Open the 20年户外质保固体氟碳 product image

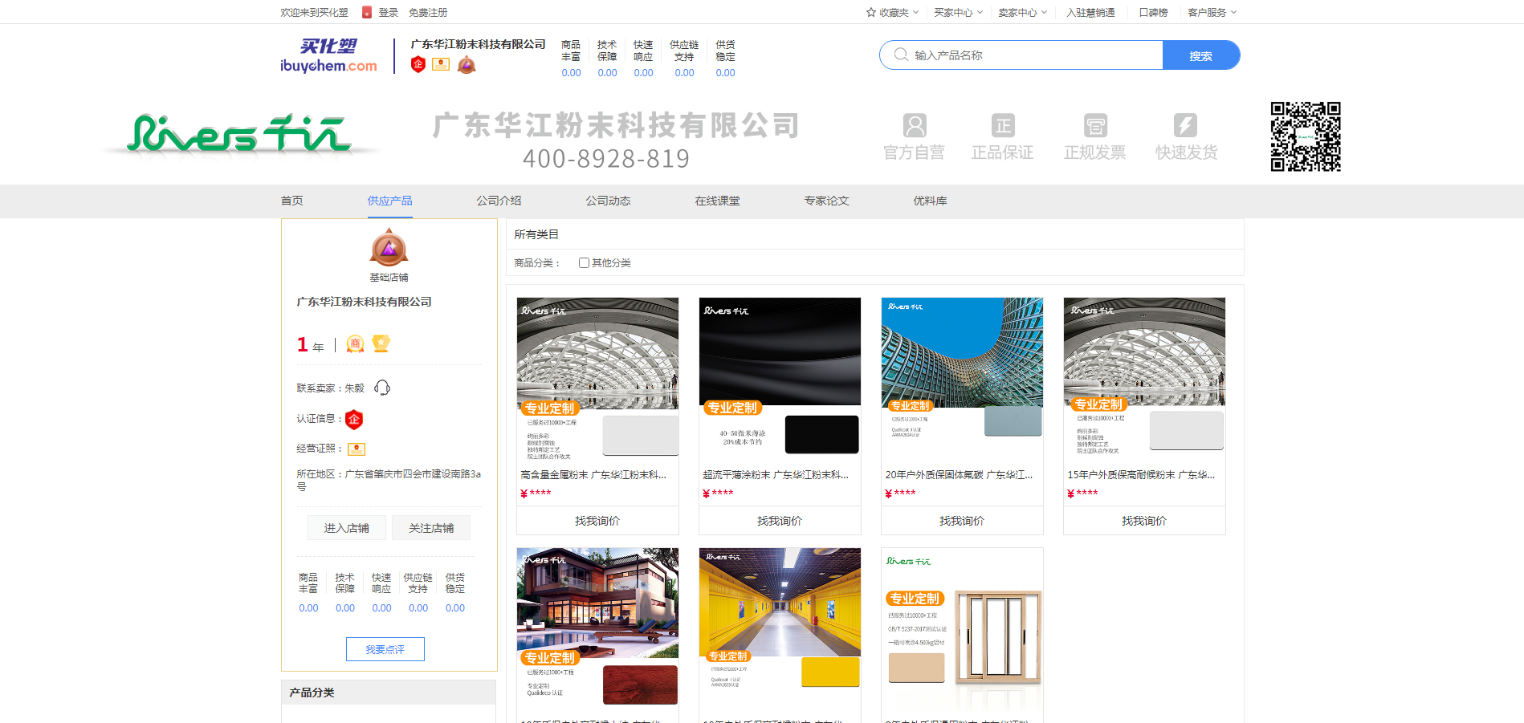tap(962, 379)
